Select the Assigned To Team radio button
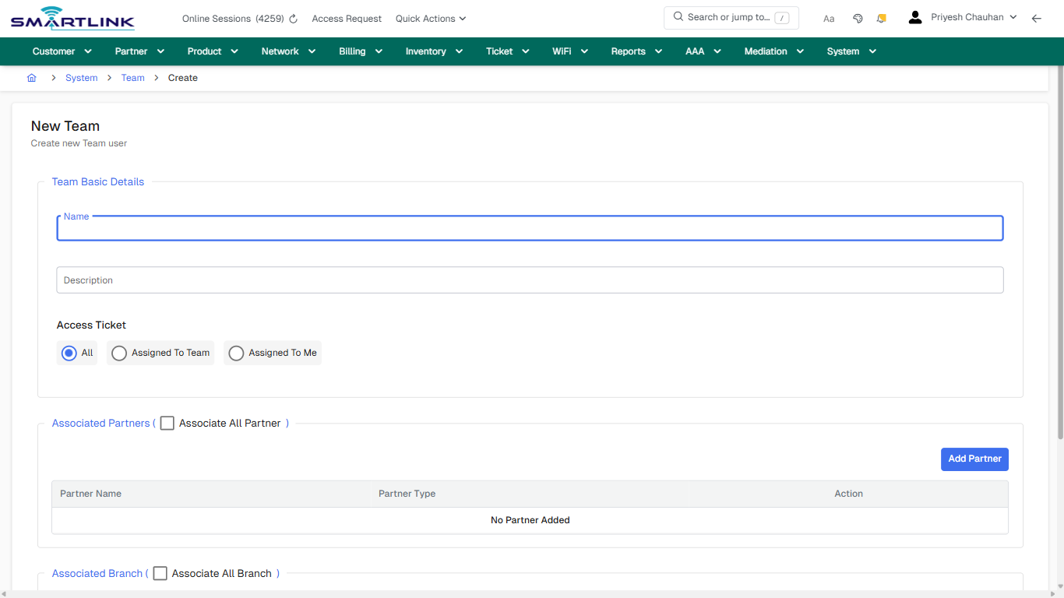 (118, 353)
